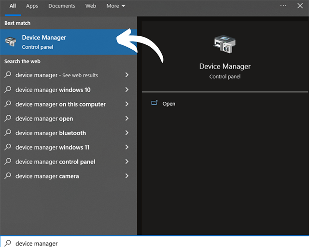Select 'device manager control panel' suggestion
309x247 pixels.
click(x=69, y=162)
